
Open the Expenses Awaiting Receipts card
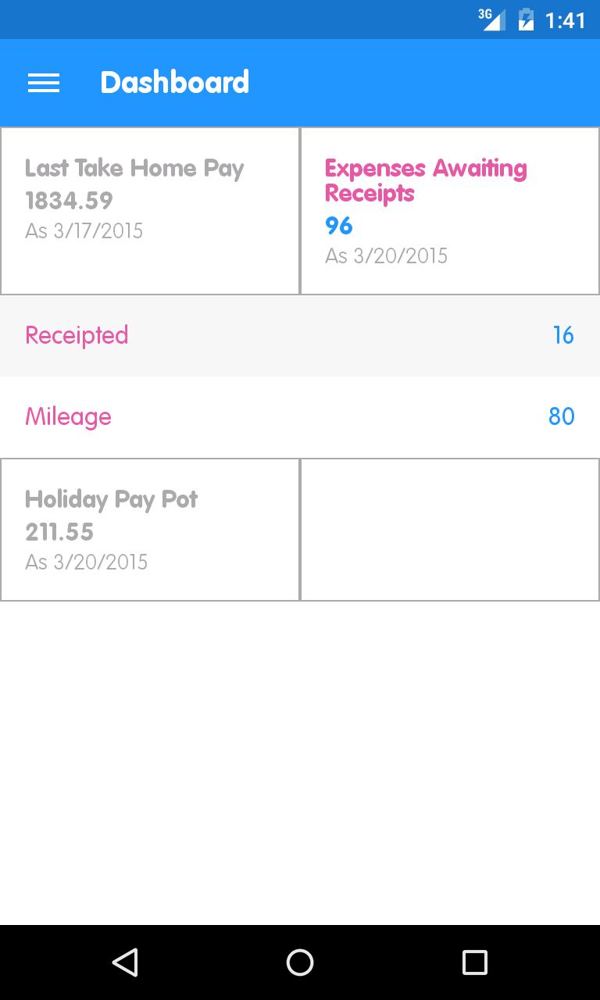pos(450,211)
